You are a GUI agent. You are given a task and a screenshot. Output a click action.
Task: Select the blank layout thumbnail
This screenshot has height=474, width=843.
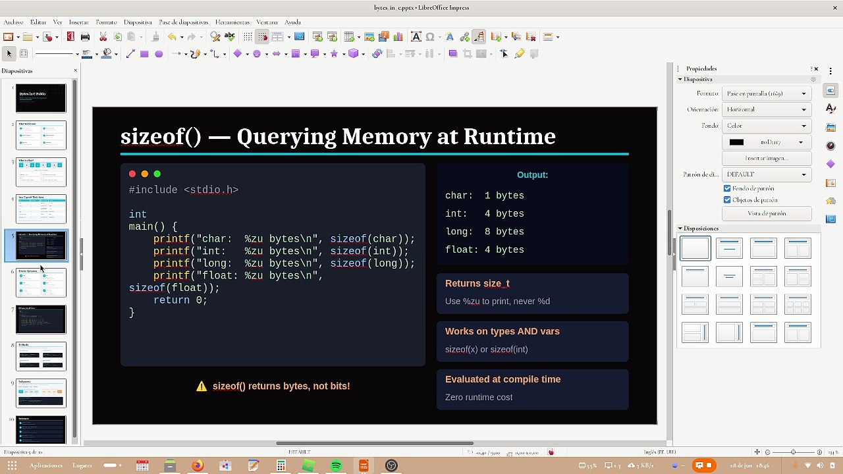[x=695, y=248]
